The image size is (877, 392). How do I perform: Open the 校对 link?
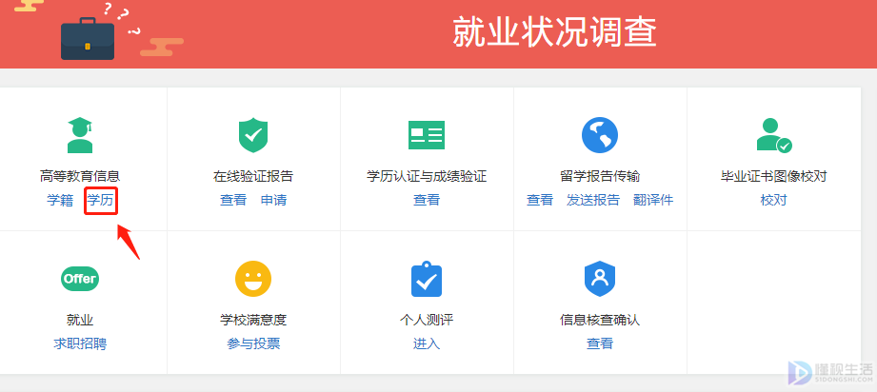coord(773,200)
